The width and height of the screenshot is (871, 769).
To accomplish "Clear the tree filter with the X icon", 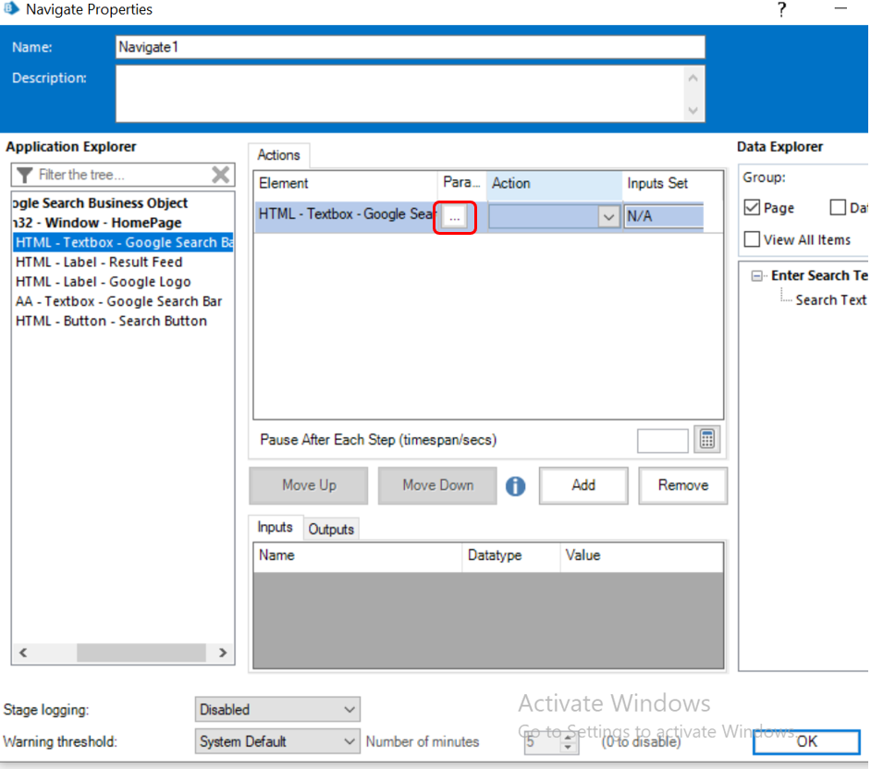I will click(x=221, y=175).
